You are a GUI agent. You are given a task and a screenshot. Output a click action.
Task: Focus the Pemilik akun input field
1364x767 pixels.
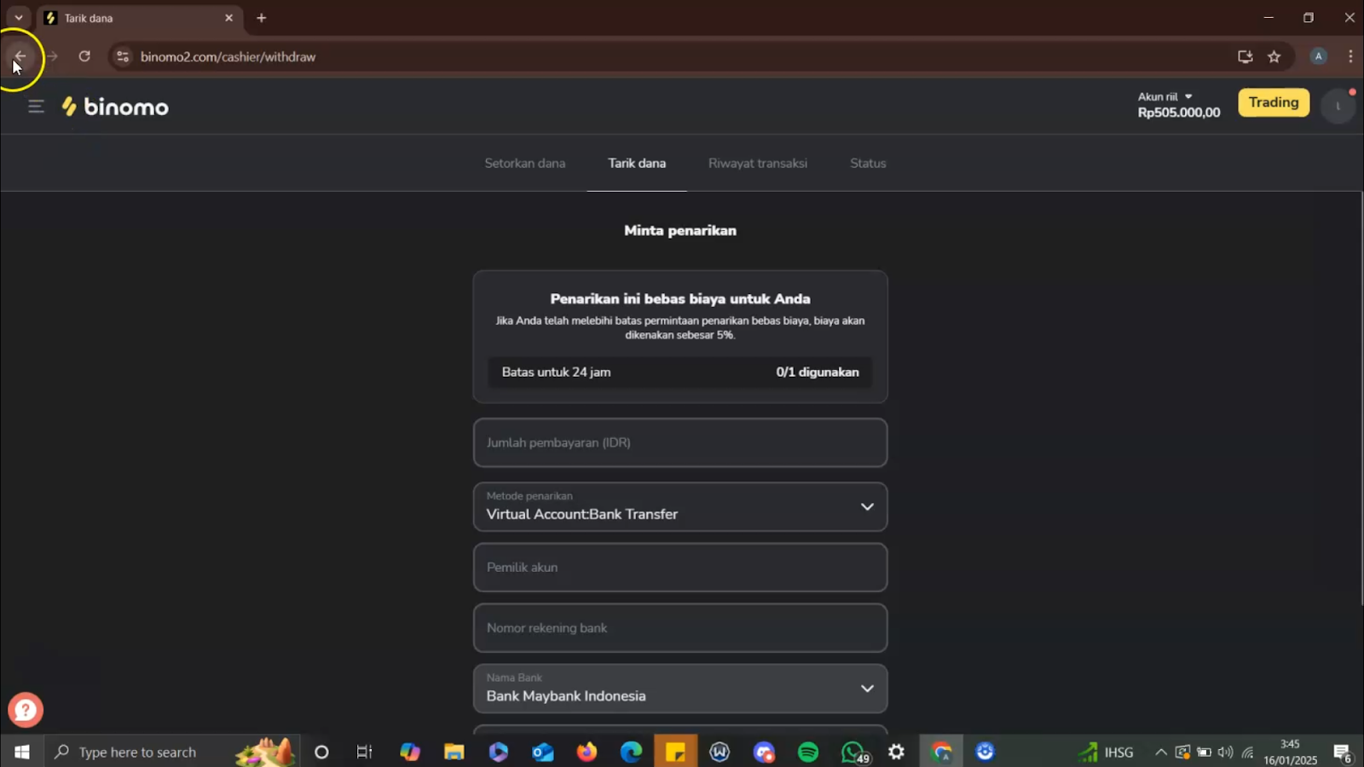679,568
